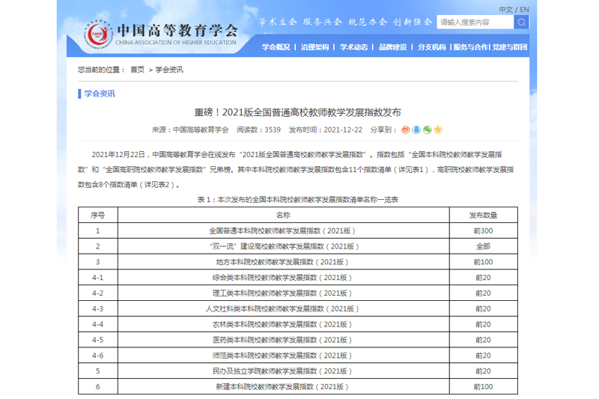599x399 pixels.
Task: Open 分支机构 navigation item
Action: [431, 47]
